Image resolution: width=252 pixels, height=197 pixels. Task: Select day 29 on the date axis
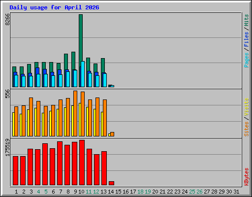(221, 192)
